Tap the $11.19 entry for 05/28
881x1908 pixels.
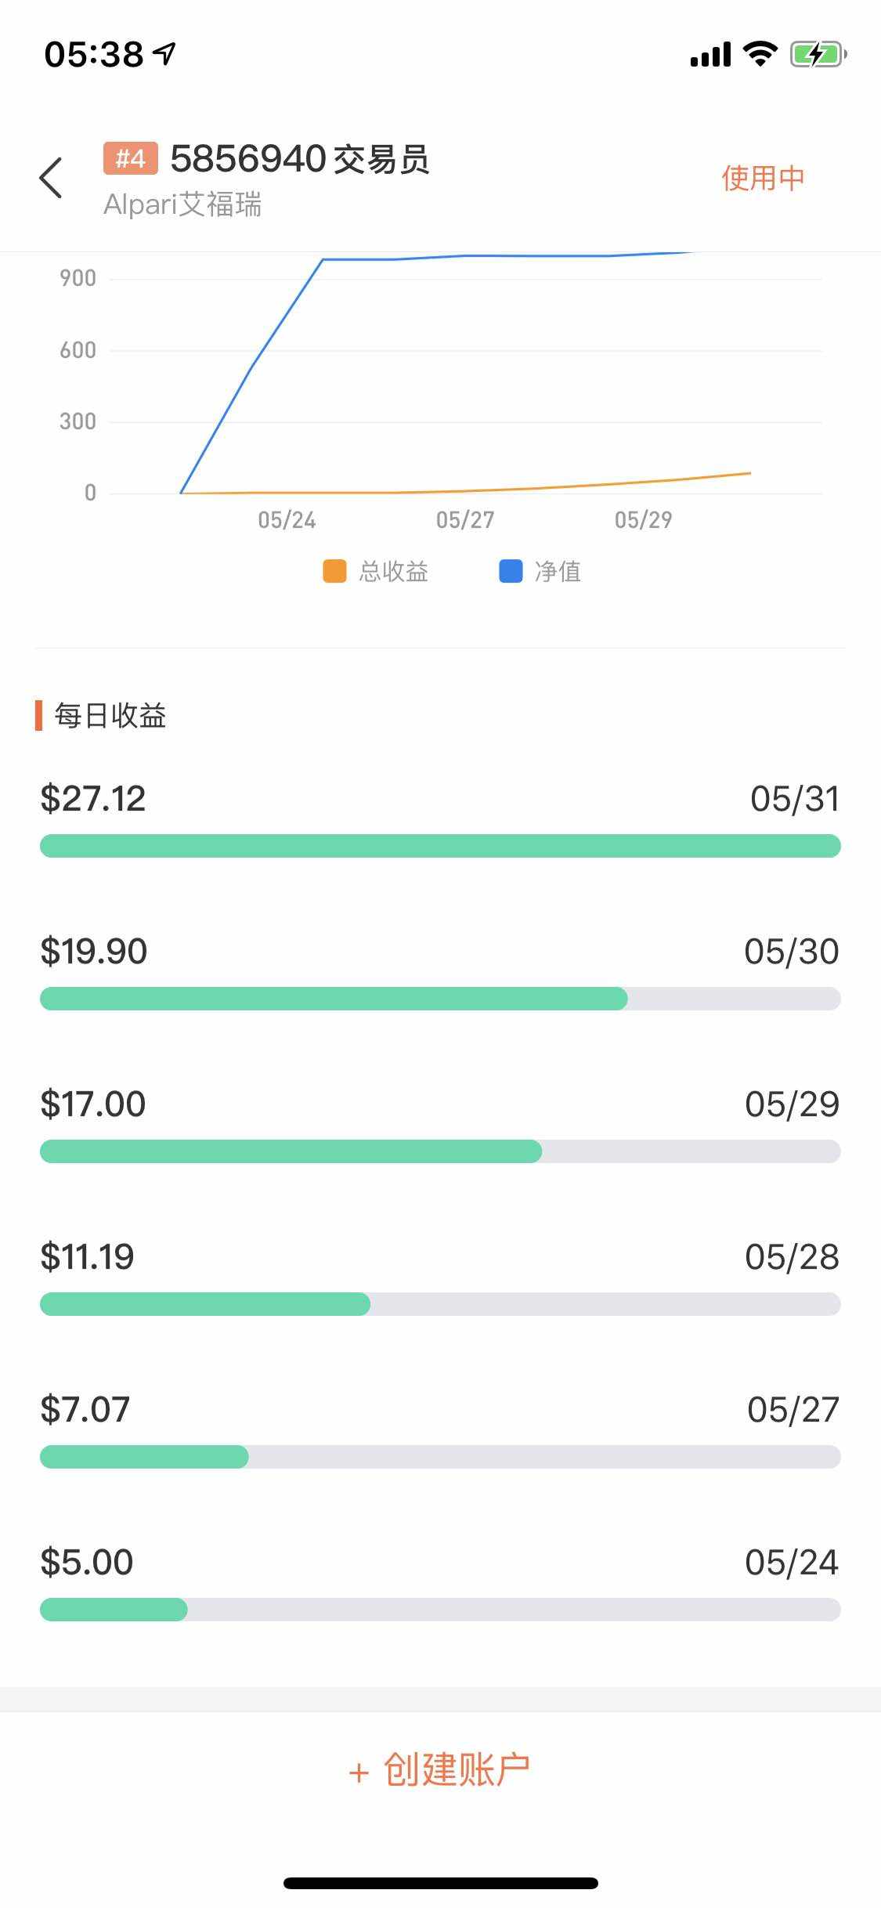[x=88, y=1257]
